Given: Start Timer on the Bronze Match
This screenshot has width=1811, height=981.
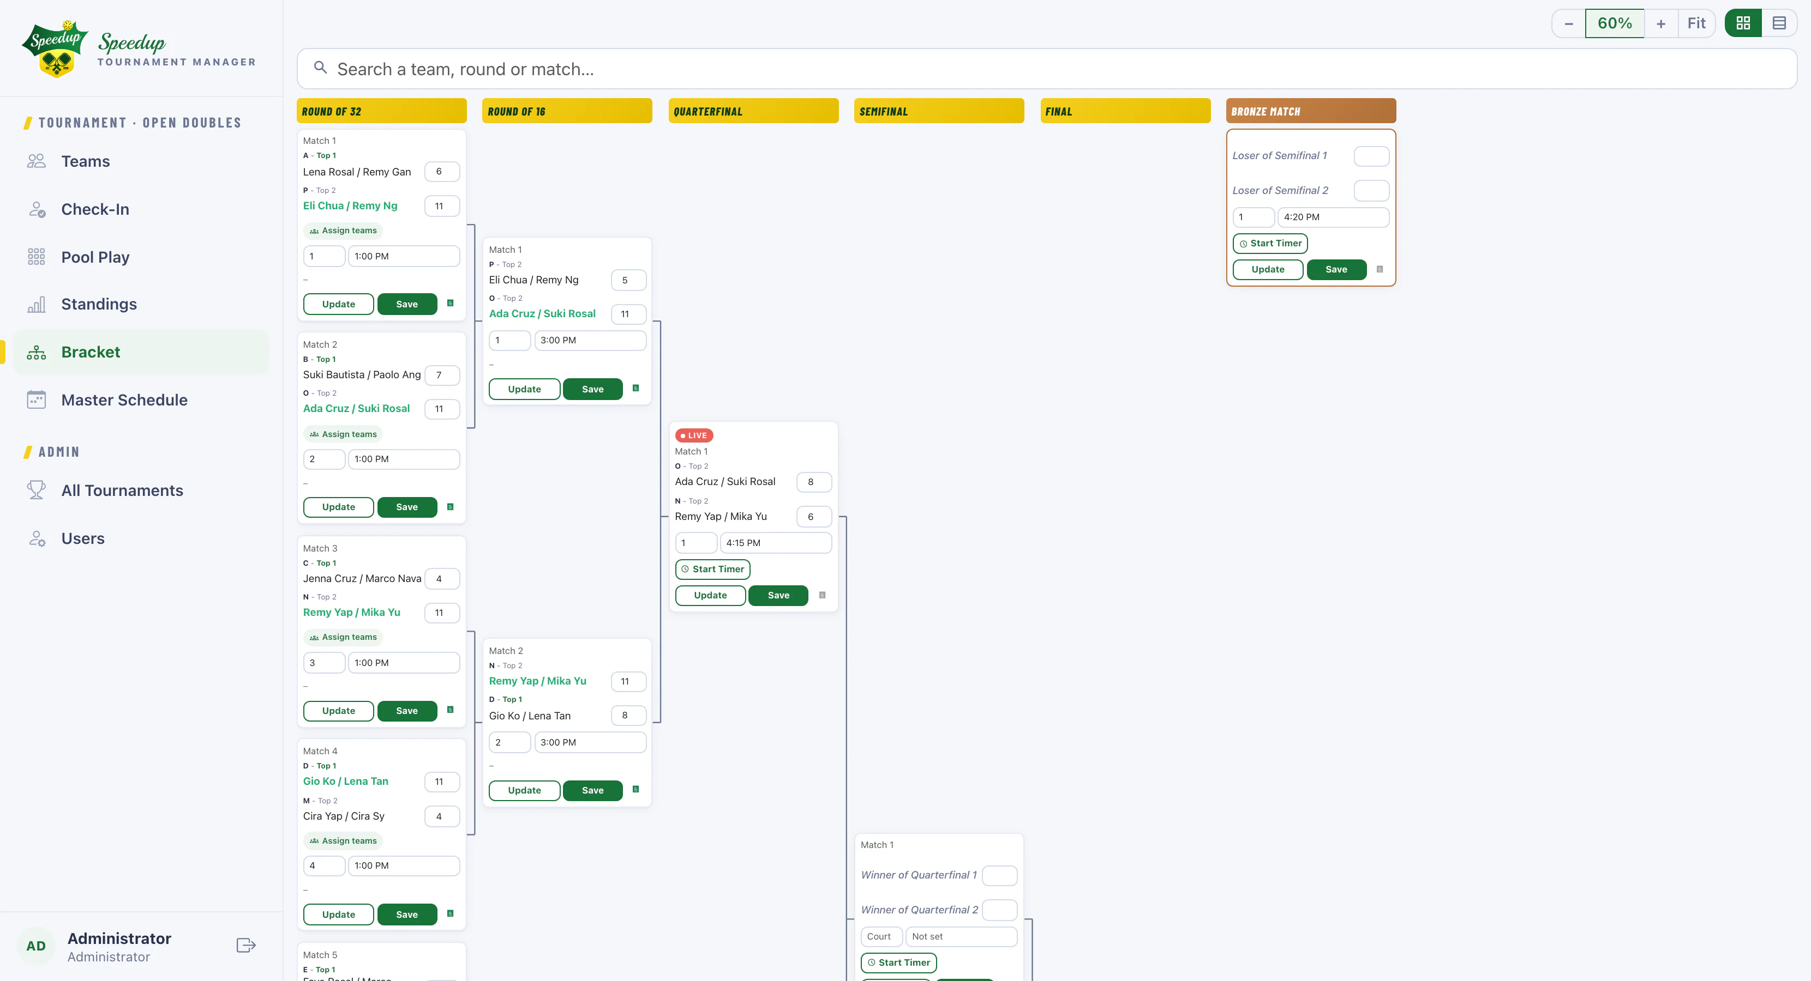Looking at the screenshot, I should (1270, 243).
